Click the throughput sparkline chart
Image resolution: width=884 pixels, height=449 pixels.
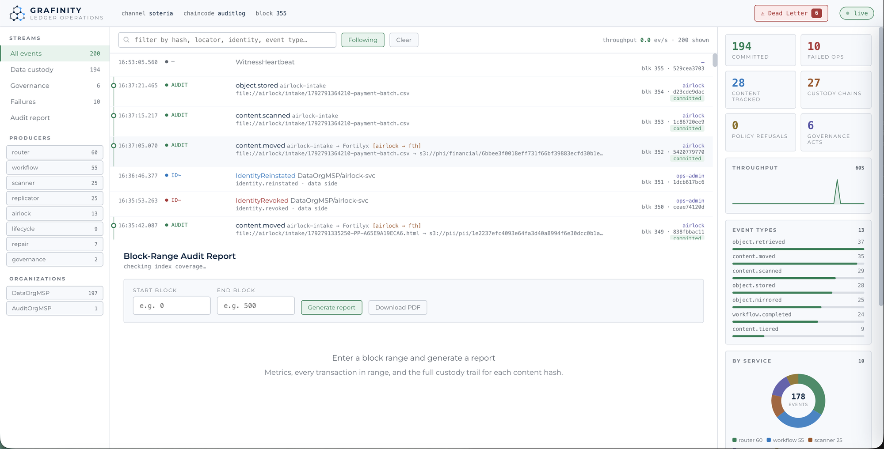click(x=798, y=192)
